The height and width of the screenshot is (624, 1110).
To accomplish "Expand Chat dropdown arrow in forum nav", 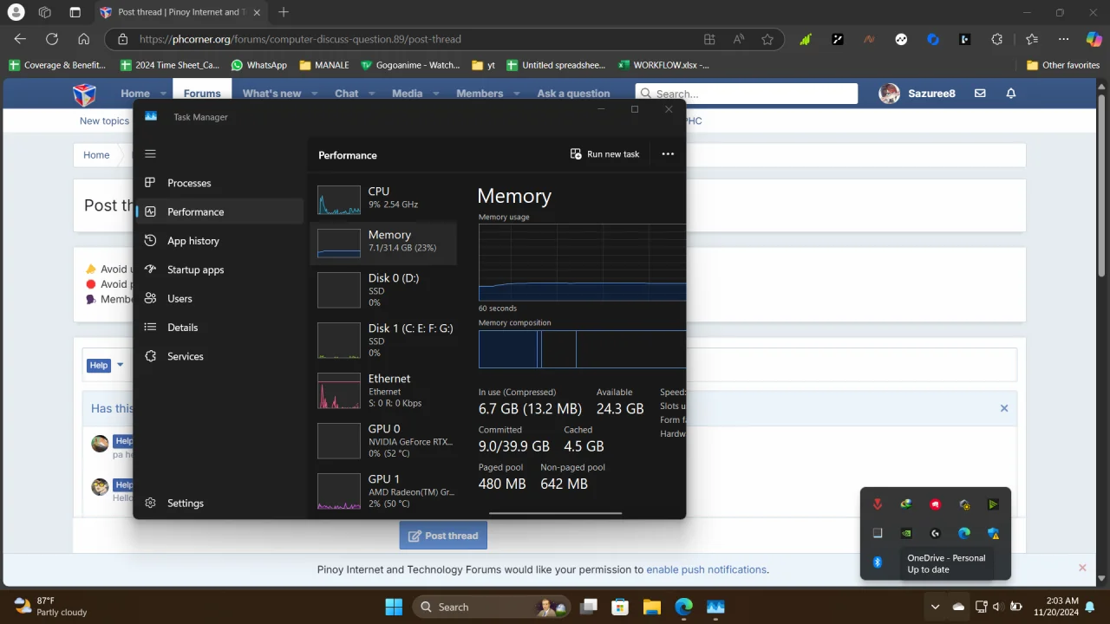I will point(371,94).
